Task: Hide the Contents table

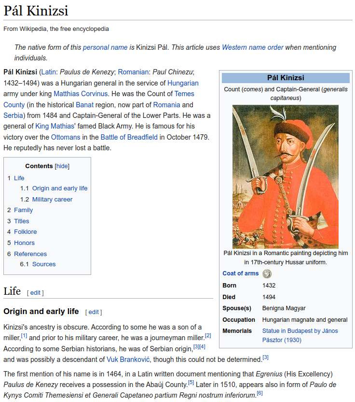Action: 62,166
